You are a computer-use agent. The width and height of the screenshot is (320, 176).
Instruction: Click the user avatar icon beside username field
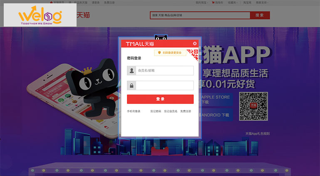[x=131, y=71]
